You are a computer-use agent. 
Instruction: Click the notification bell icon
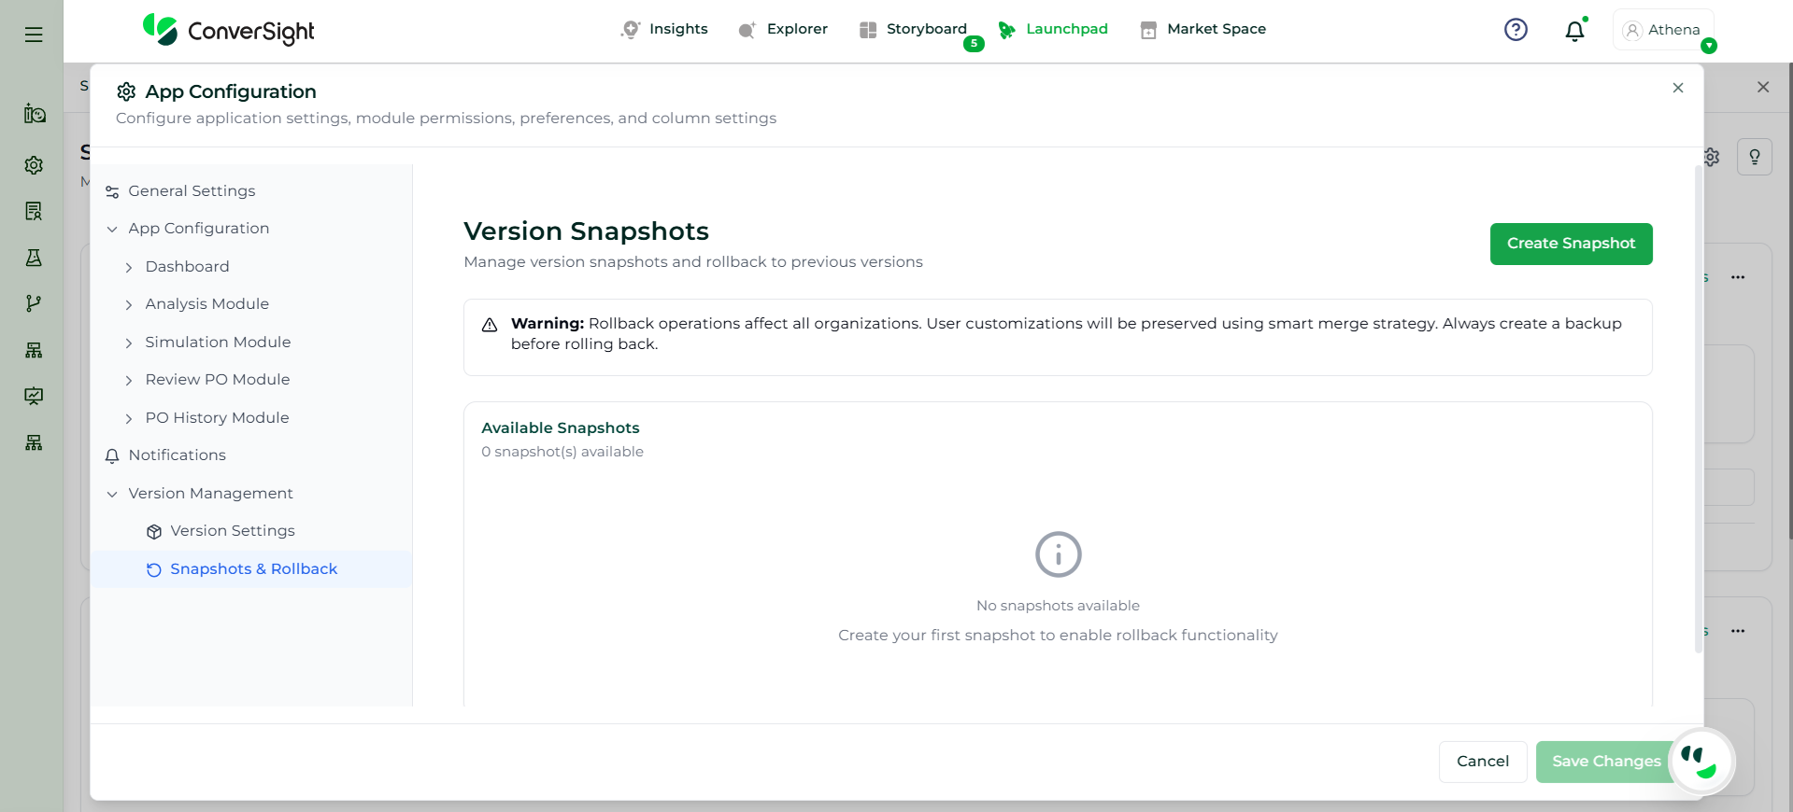click(1574, 31)
